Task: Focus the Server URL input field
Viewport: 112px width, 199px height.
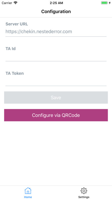Action: coord(56,32)
